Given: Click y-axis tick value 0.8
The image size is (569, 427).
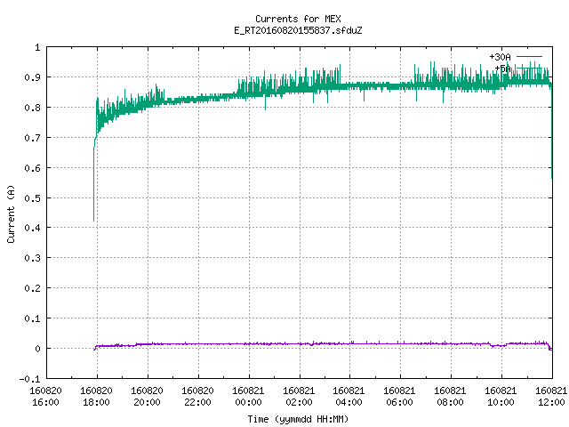Looking at the screenshot, I should (32, 108).
